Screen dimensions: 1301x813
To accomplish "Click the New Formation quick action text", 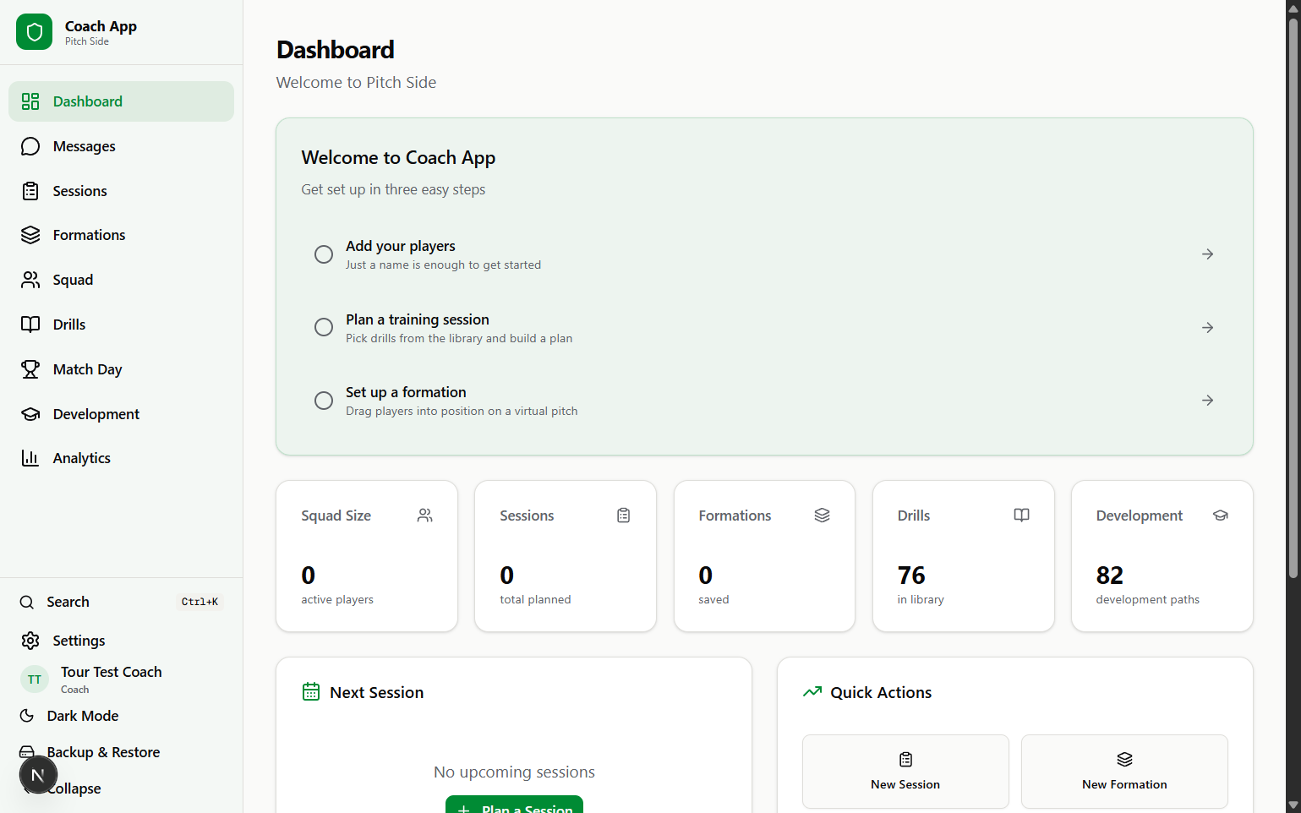I will pyautogui.click(x=1124, y=784).
